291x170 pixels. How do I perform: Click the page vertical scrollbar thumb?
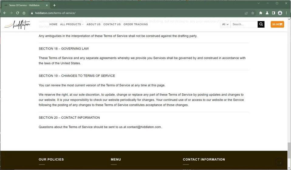(289, 151)
